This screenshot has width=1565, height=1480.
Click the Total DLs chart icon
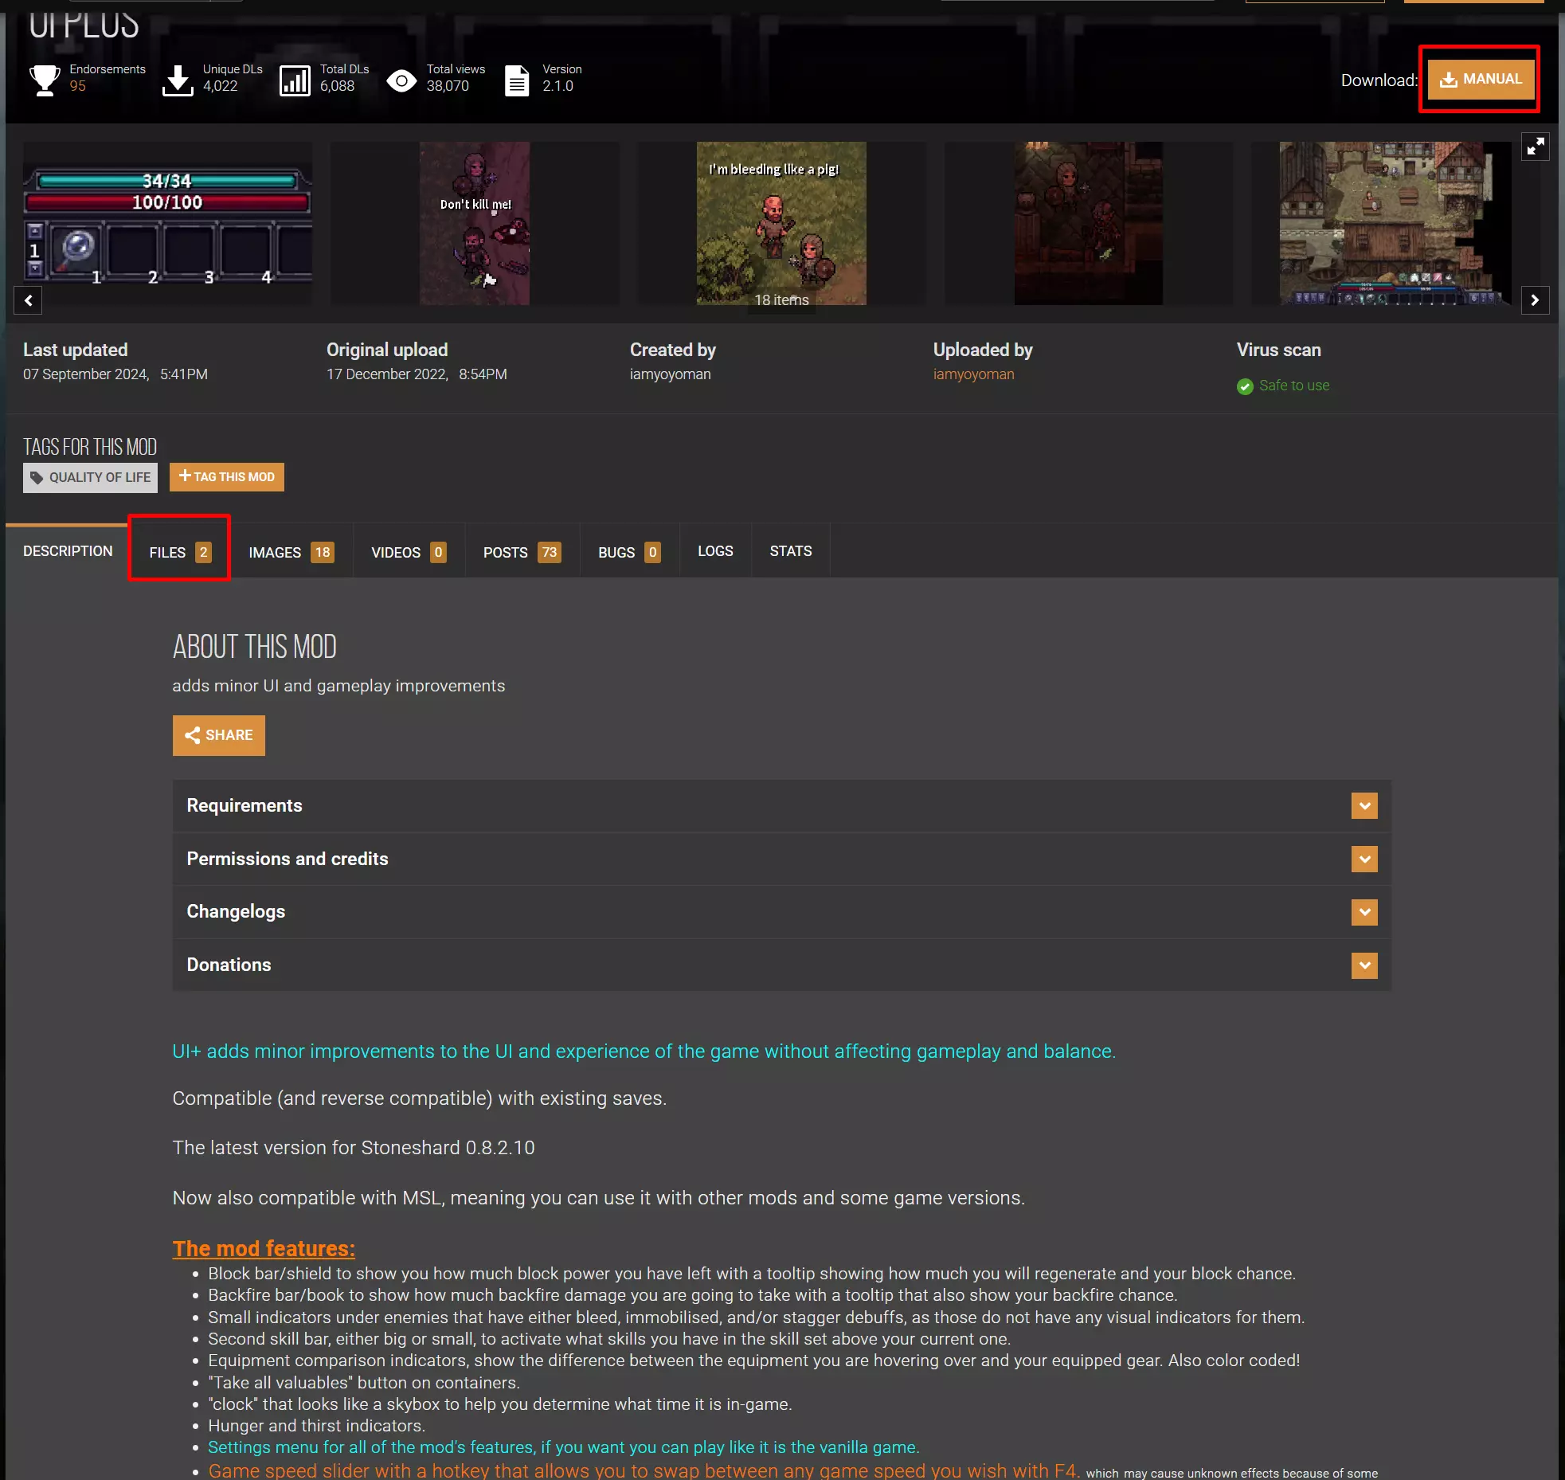coord(295,80)
